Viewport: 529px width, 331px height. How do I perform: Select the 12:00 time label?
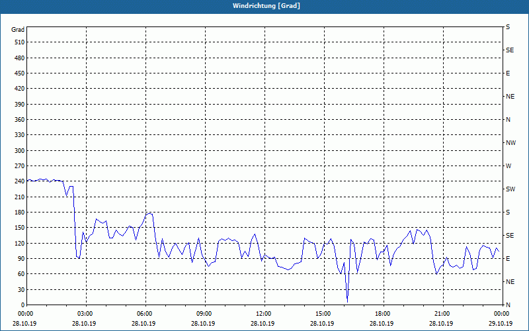263,314
